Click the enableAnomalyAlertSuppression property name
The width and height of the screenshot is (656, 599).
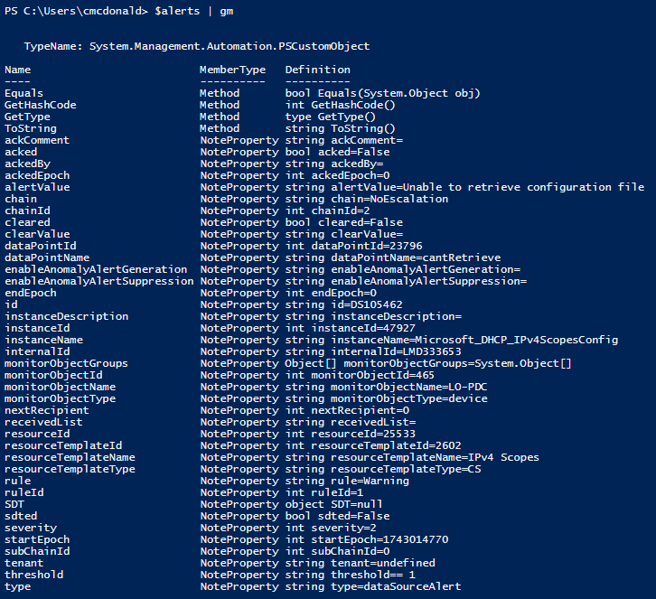pos(99,281)
